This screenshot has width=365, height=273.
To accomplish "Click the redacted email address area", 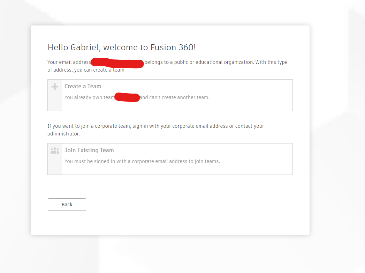I will 117,63.
